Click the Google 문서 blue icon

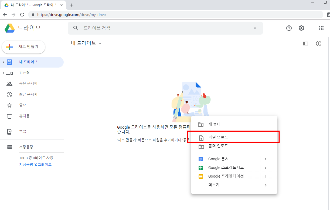[x=201, y=159]
